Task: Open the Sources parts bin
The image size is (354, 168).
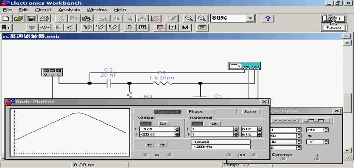Action: pyautogui.click(x=32, y=28)
